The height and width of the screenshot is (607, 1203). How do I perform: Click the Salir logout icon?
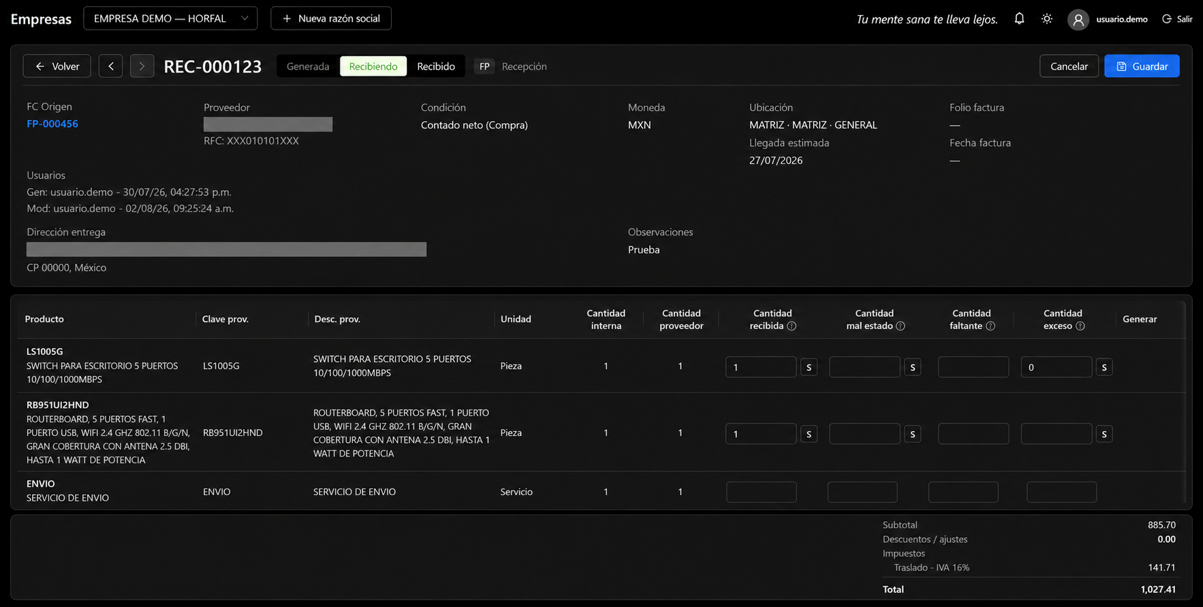point(1167,19)
